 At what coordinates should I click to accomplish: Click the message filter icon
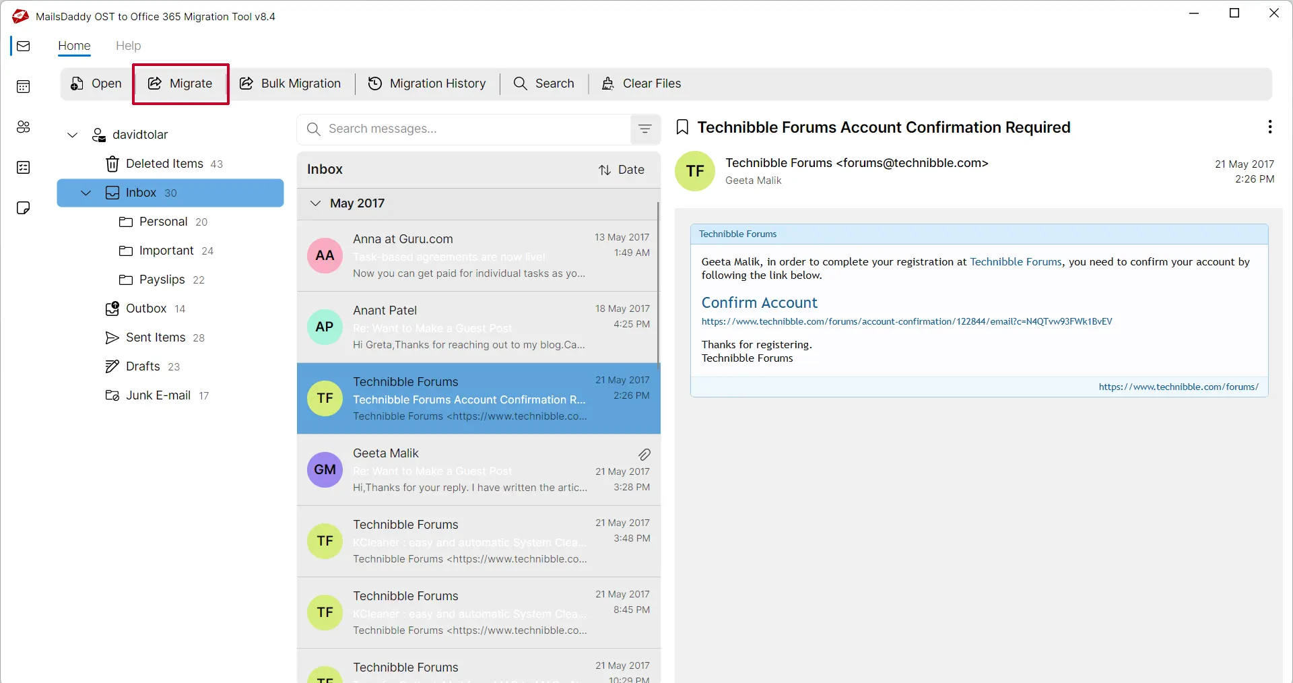[644, 129]
